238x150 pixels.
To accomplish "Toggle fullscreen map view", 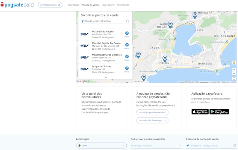I will (x=234, y=79).
